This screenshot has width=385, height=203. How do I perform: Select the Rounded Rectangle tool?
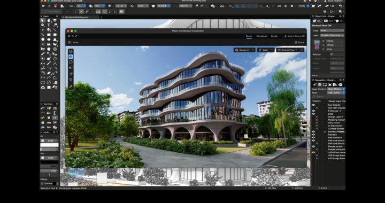(x=55, y=35)
